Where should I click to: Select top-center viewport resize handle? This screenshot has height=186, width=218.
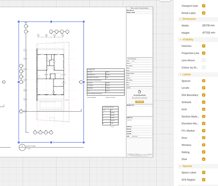pyautogui.click(x=51, y=22)
